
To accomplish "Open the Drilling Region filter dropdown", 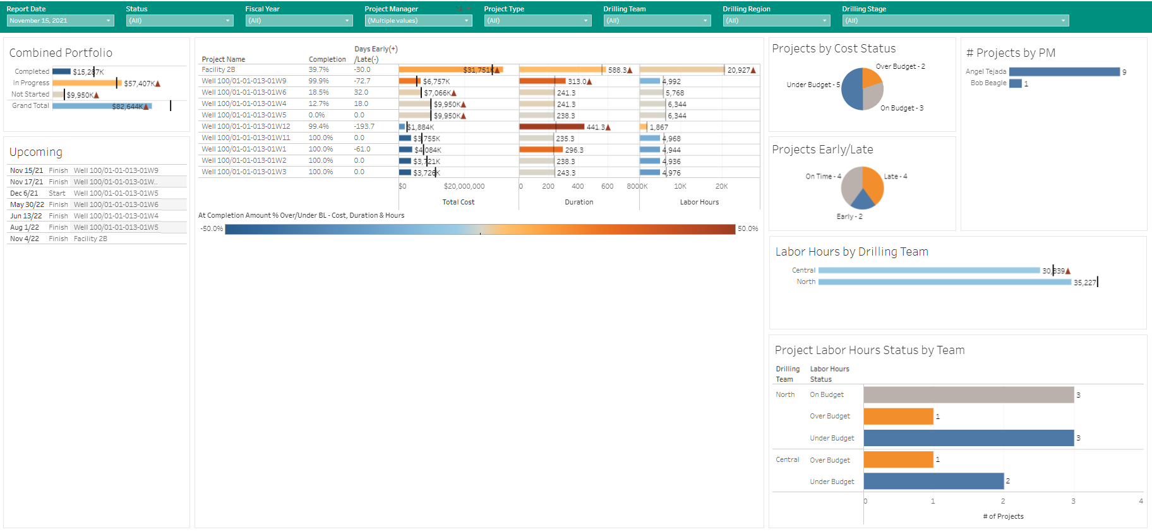I will tap(776, 21).
